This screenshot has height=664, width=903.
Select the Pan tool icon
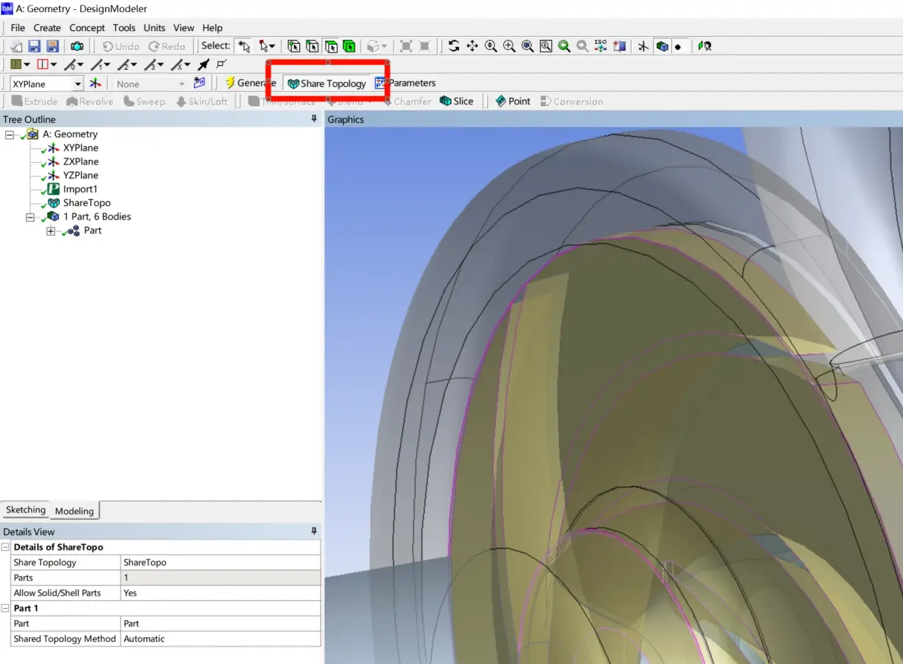click(x=472, y=46)
